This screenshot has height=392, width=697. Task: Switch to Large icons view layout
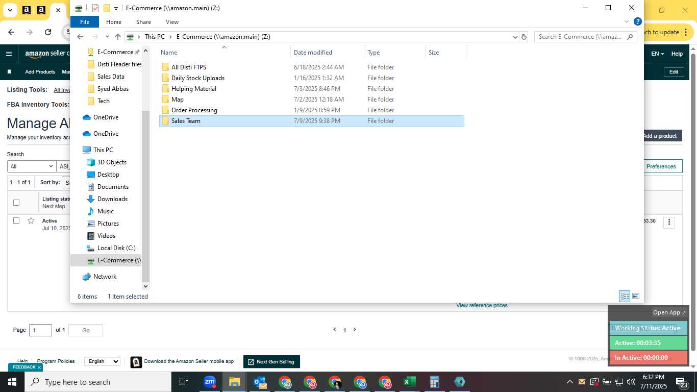pyautogui.click(x=636, y=296)
